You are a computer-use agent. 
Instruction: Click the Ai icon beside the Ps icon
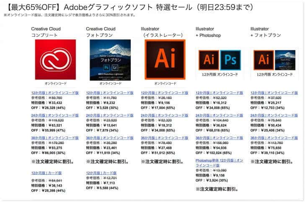tap(209, 60)
